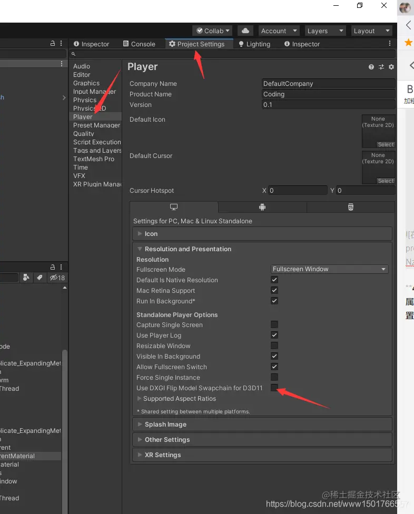Toggle Use Player Log checkbox
This screenshot has height=514, width=414.
pos(274,335)
